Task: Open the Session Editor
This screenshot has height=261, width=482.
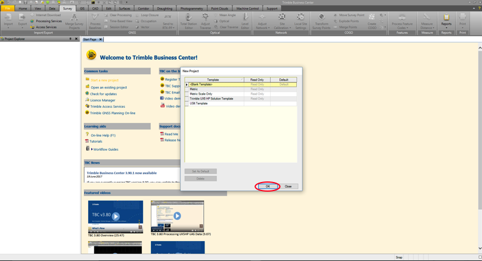Action: pos(116,27)
